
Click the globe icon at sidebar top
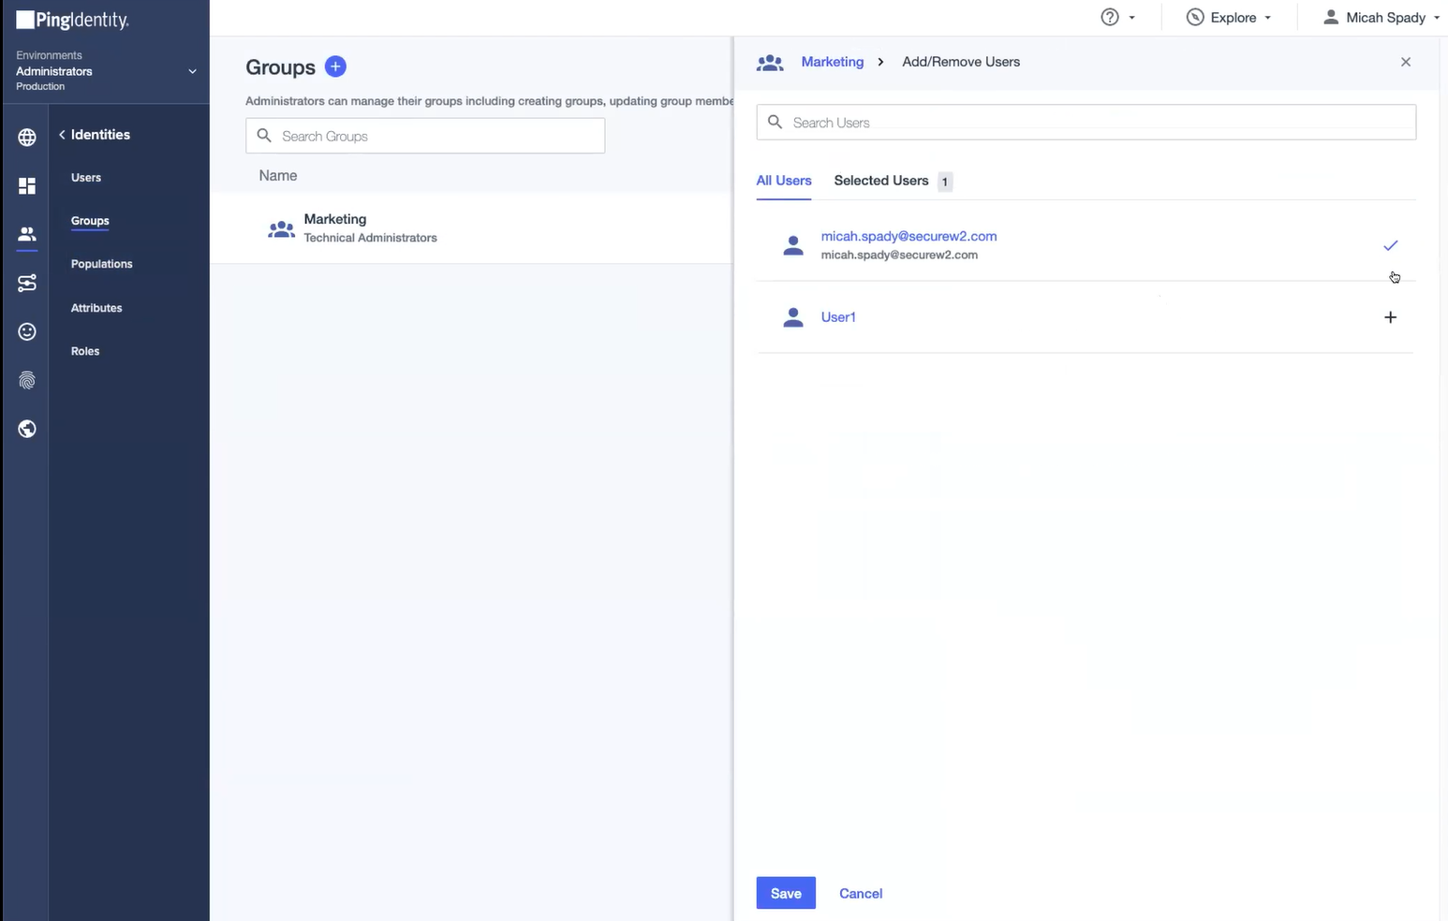[26, 137]
